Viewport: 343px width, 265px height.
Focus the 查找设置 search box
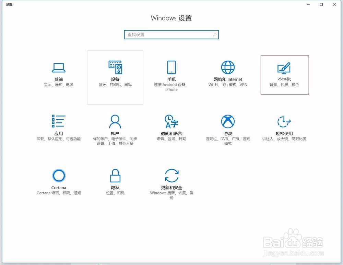[x=171, y=35]
